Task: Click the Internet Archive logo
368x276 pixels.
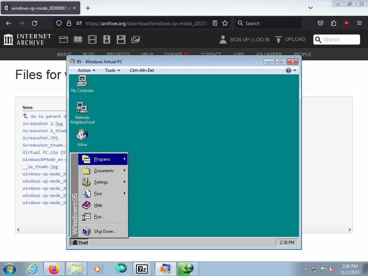Action: [27, 40]
